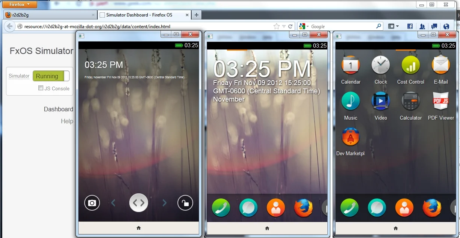The height and width of the screenshot is (238, 460).
Task: Launch the Cost Control app
Action: (x=411, y=65)
